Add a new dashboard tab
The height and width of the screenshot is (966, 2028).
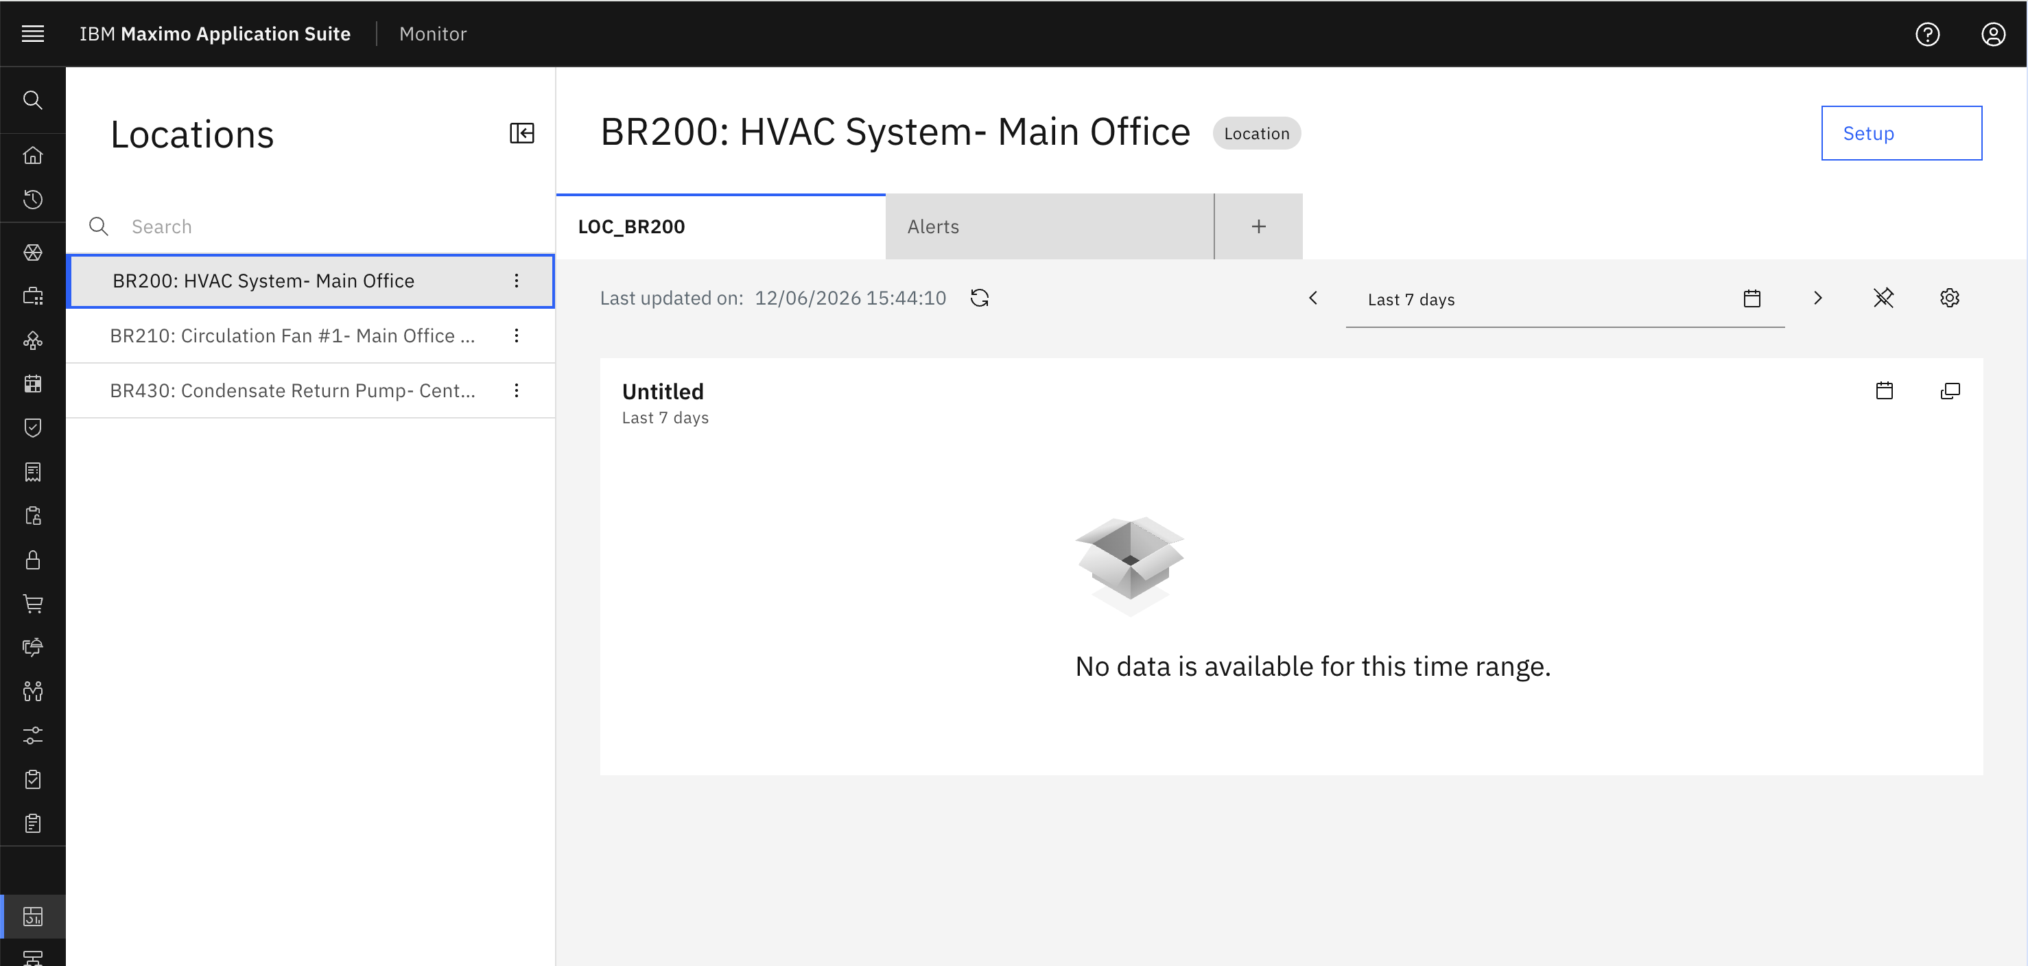tap(1258, 226)
